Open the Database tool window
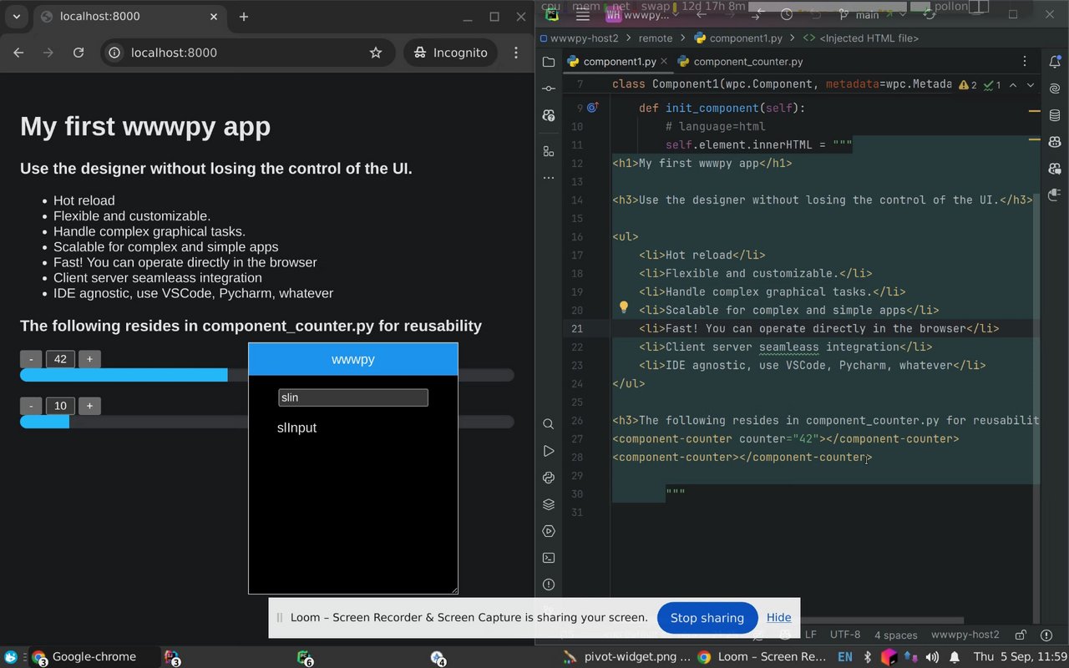Viewport: 1069px width, 668px height. coord(1055,115)
